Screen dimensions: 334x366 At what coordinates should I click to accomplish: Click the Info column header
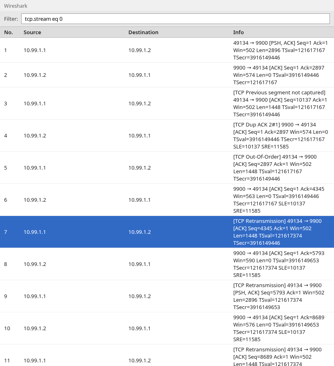point(238,32)
